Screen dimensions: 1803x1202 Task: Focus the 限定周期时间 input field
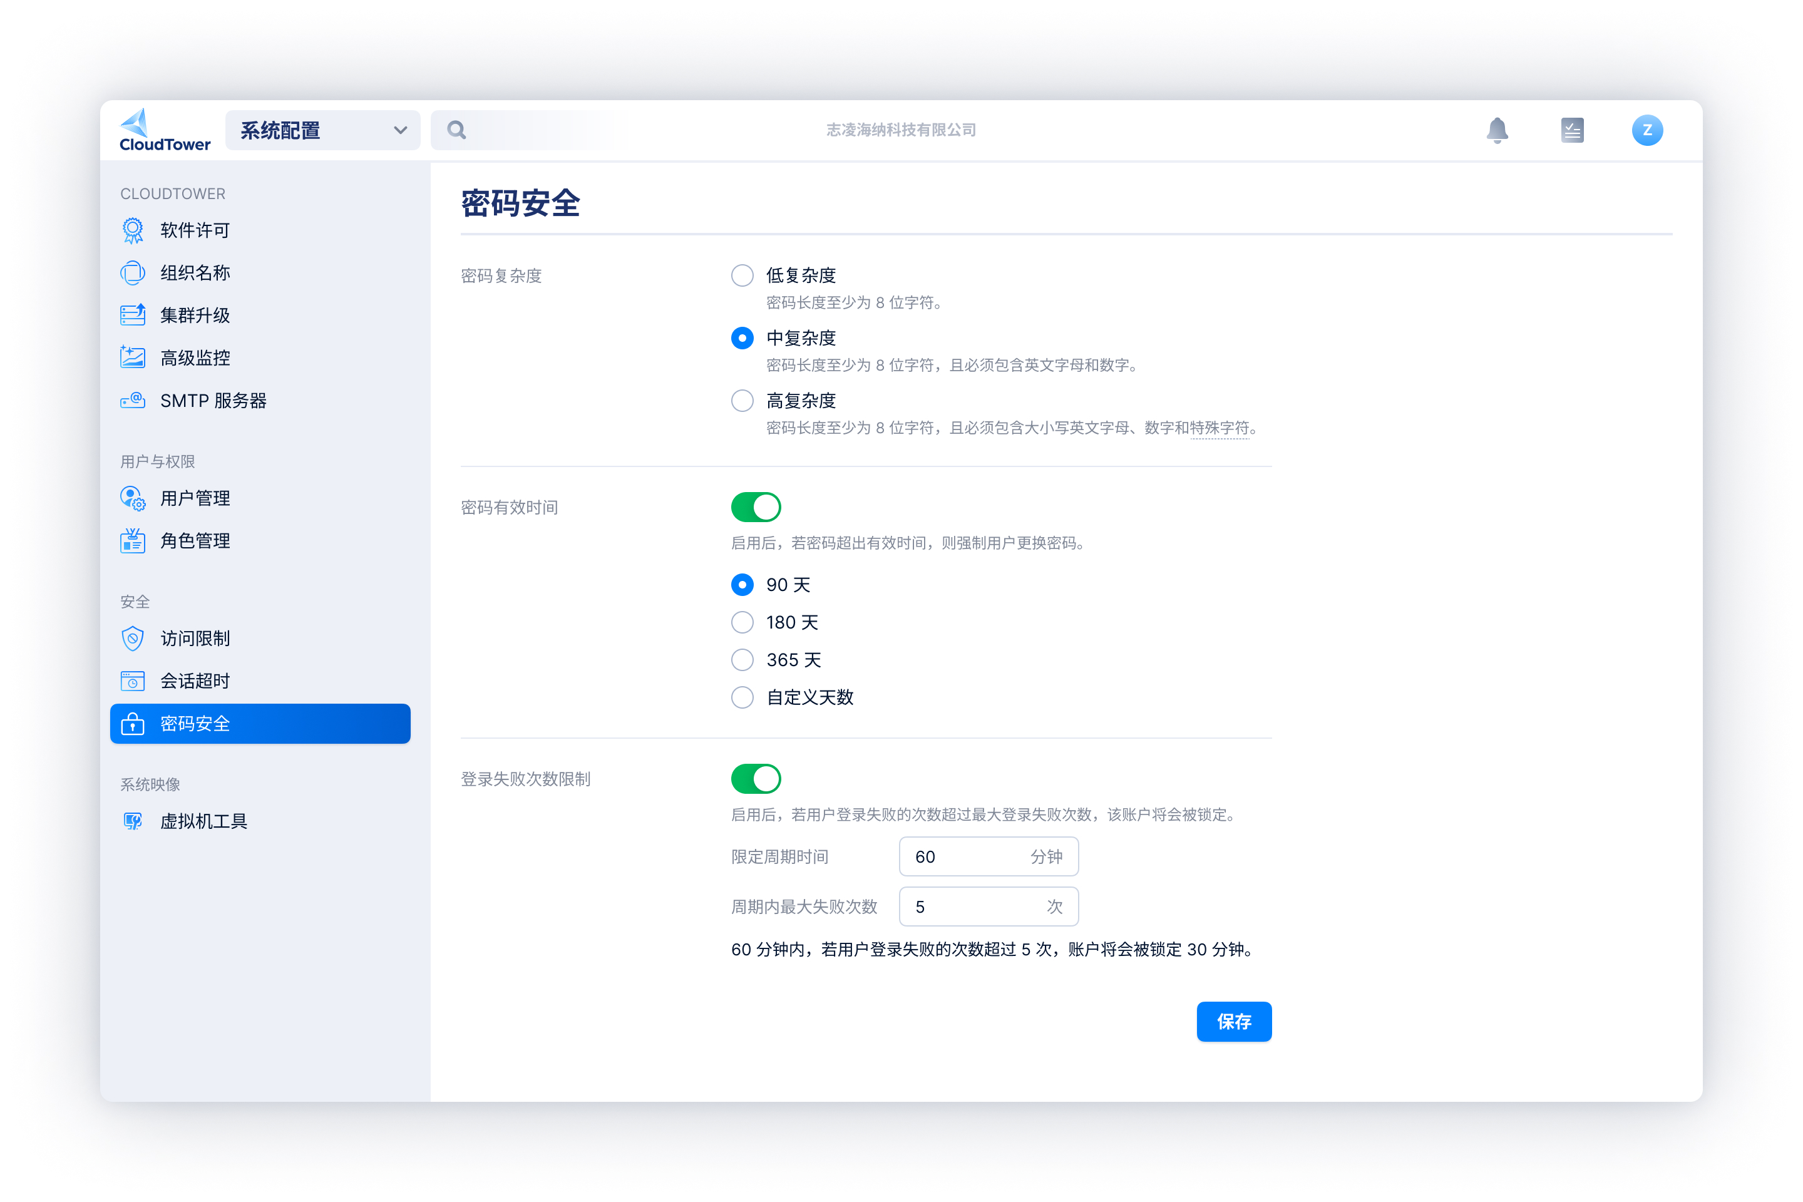coord(989,857)
